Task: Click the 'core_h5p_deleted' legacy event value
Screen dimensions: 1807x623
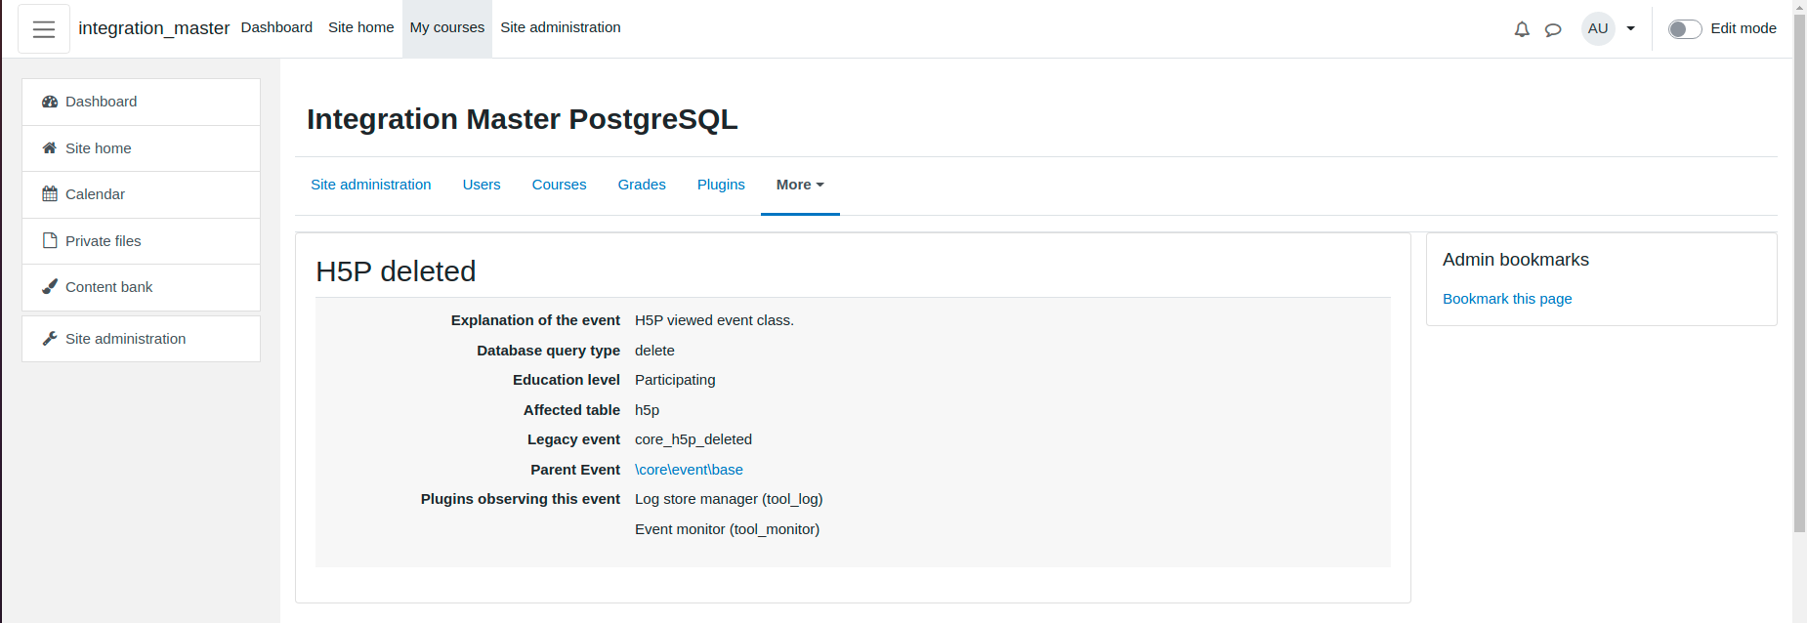Action: click(693, 439)
